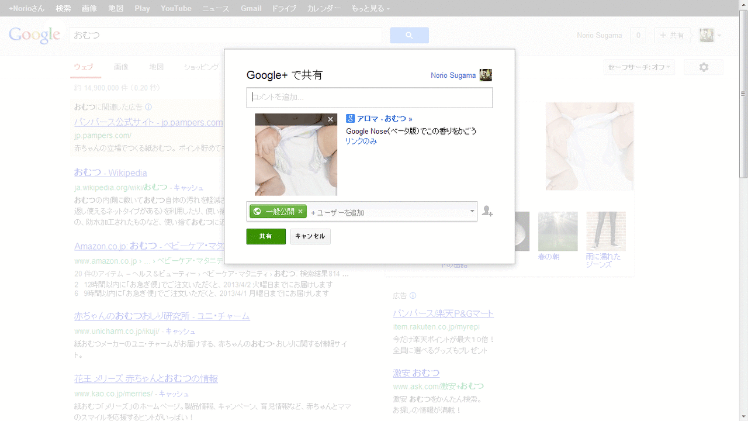This screenshot has width=748, height=421.
Task: Click Norio Sugama avatar in dialog header
Action: 486,75
